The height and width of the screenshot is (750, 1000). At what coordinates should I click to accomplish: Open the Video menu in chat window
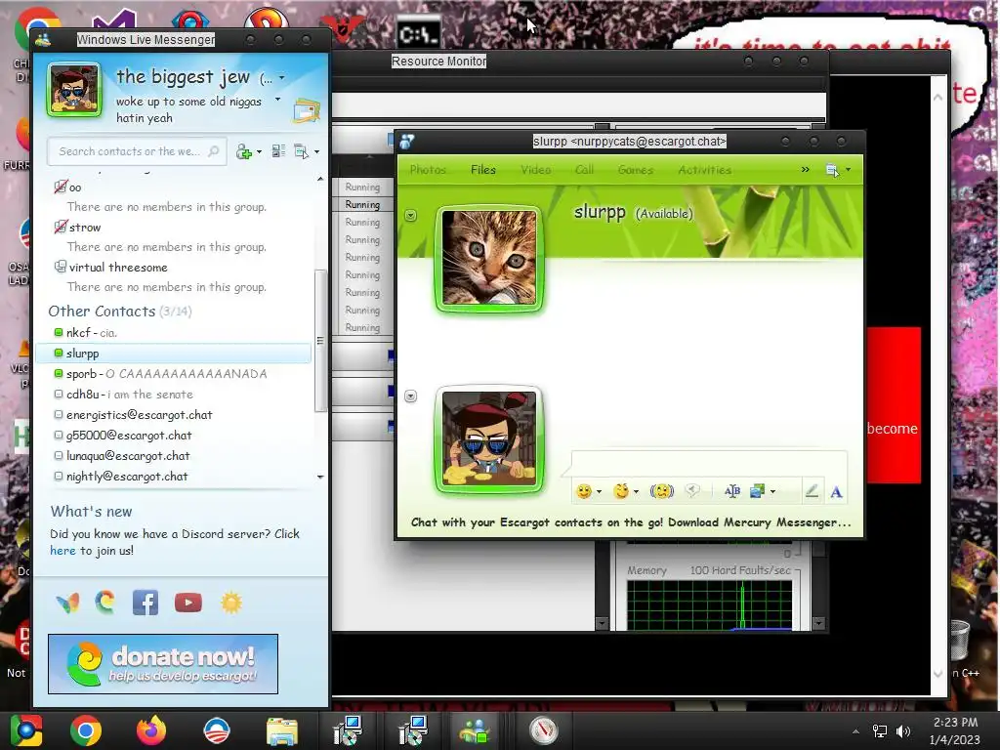click(535, 170)
